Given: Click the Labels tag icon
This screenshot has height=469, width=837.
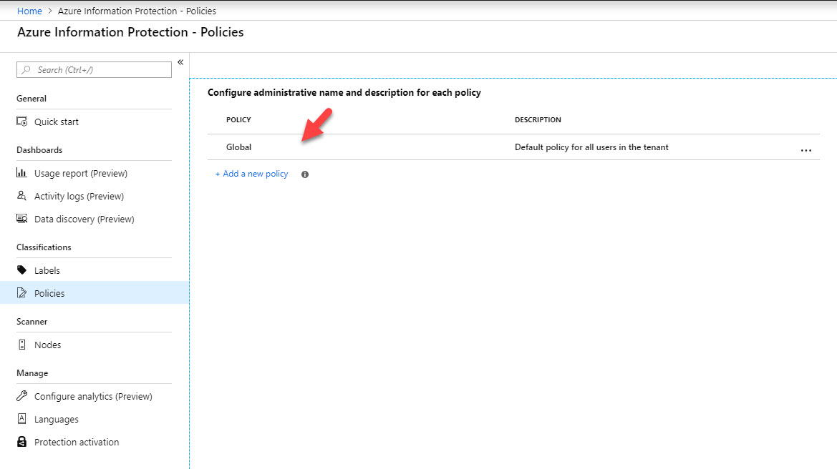Looking at the screenshot, I should (x=22, y=270).
